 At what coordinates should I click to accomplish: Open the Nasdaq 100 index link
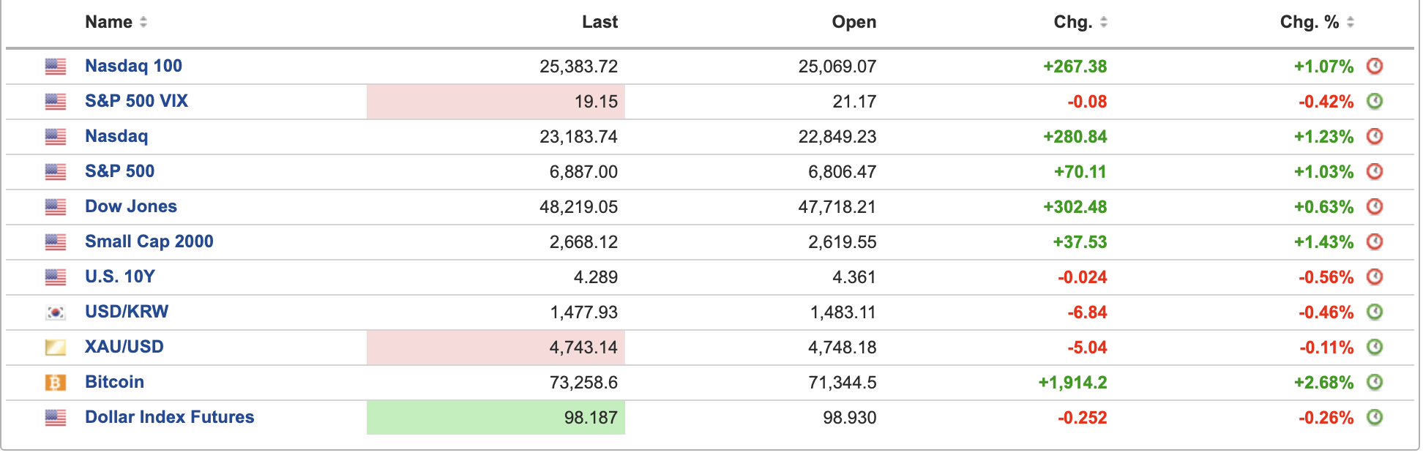click(x=133, y=67)
